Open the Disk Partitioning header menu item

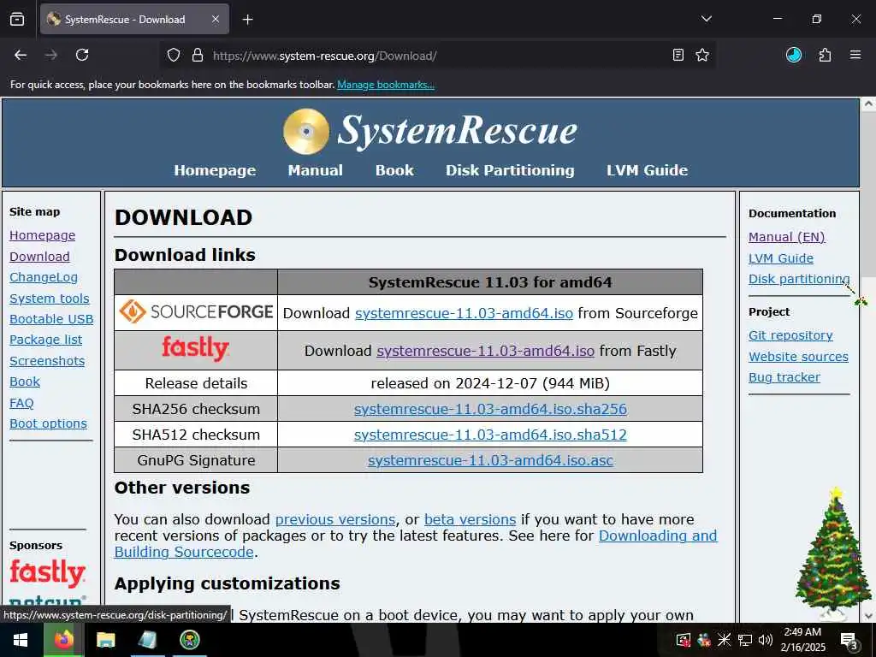(x=510, y=170)
